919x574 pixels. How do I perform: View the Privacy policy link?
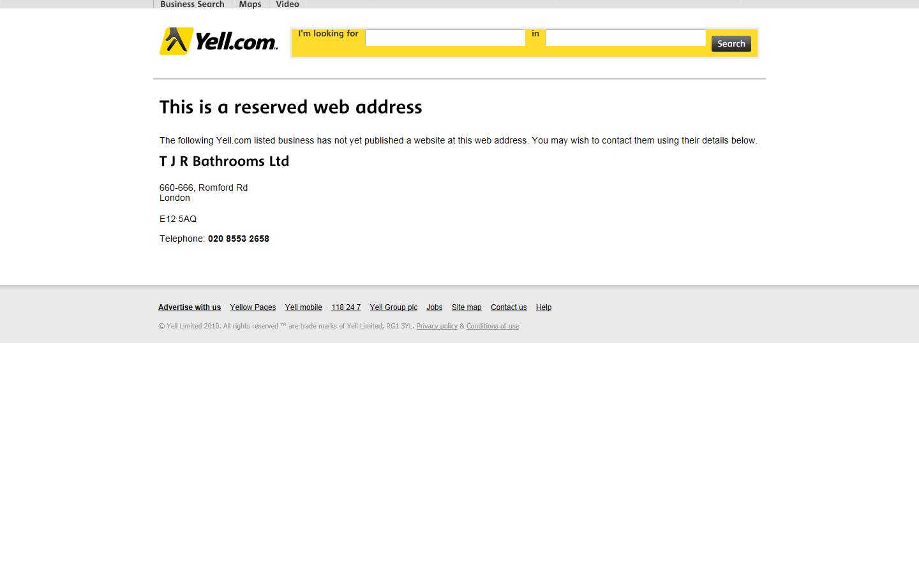437,326
